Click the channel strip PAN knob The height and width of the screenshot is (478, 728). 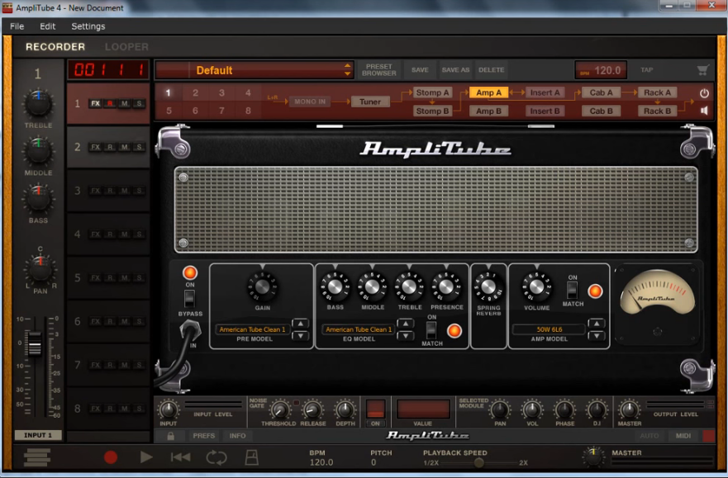tap(40, 269)
